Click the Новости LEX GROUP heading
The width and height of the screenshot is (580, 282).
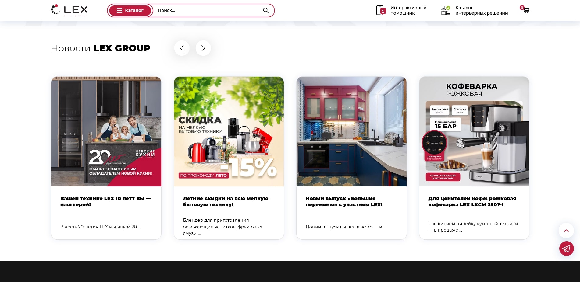tap(101, 48)
